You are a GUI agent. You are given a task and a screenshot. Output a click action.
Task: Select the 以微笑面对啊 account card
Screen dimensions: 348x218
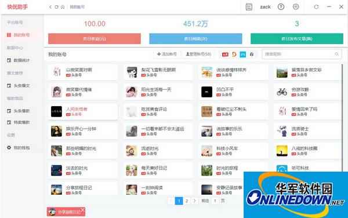pos(82,72)
